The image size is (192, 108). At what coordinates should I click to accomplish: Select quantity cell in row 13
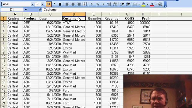point(94,69)
